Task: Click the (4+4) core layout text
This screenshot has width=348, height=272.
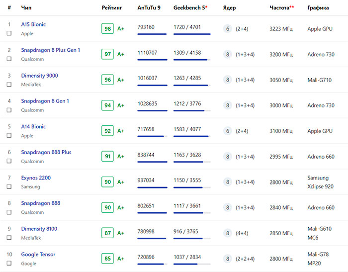Action: [x=242, y=233]
